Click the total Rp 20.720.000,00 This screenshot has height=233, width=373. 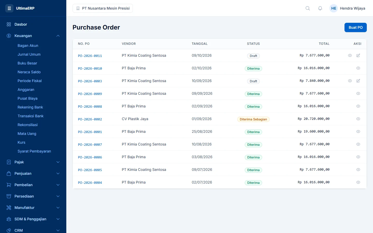(313, 119)
